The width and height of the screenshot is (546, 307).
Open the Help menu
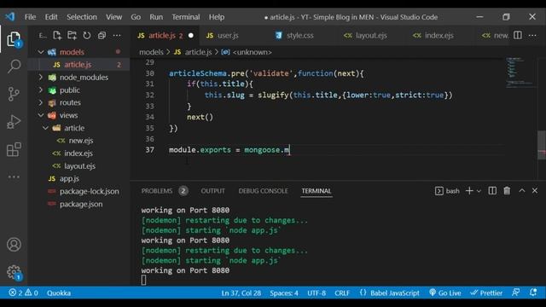click(217, 17)
